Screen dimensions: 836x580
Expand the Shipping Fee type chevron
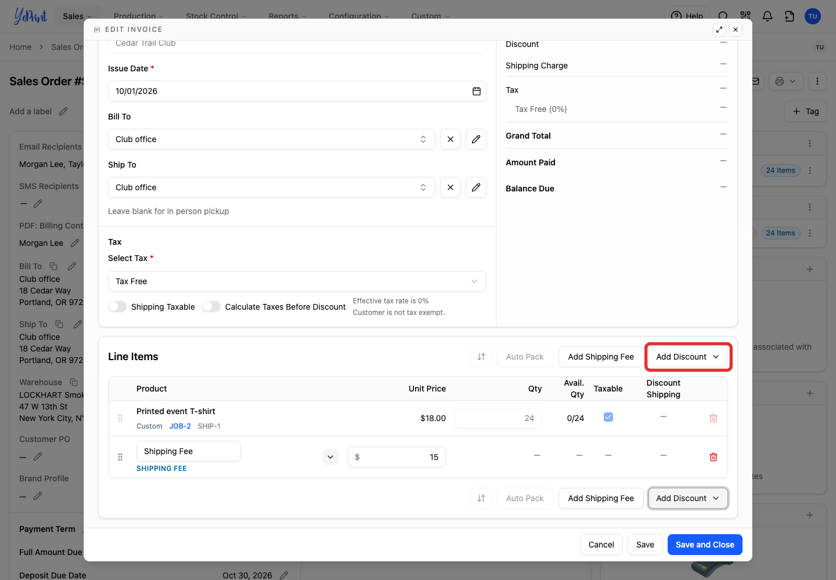[330, 457]
